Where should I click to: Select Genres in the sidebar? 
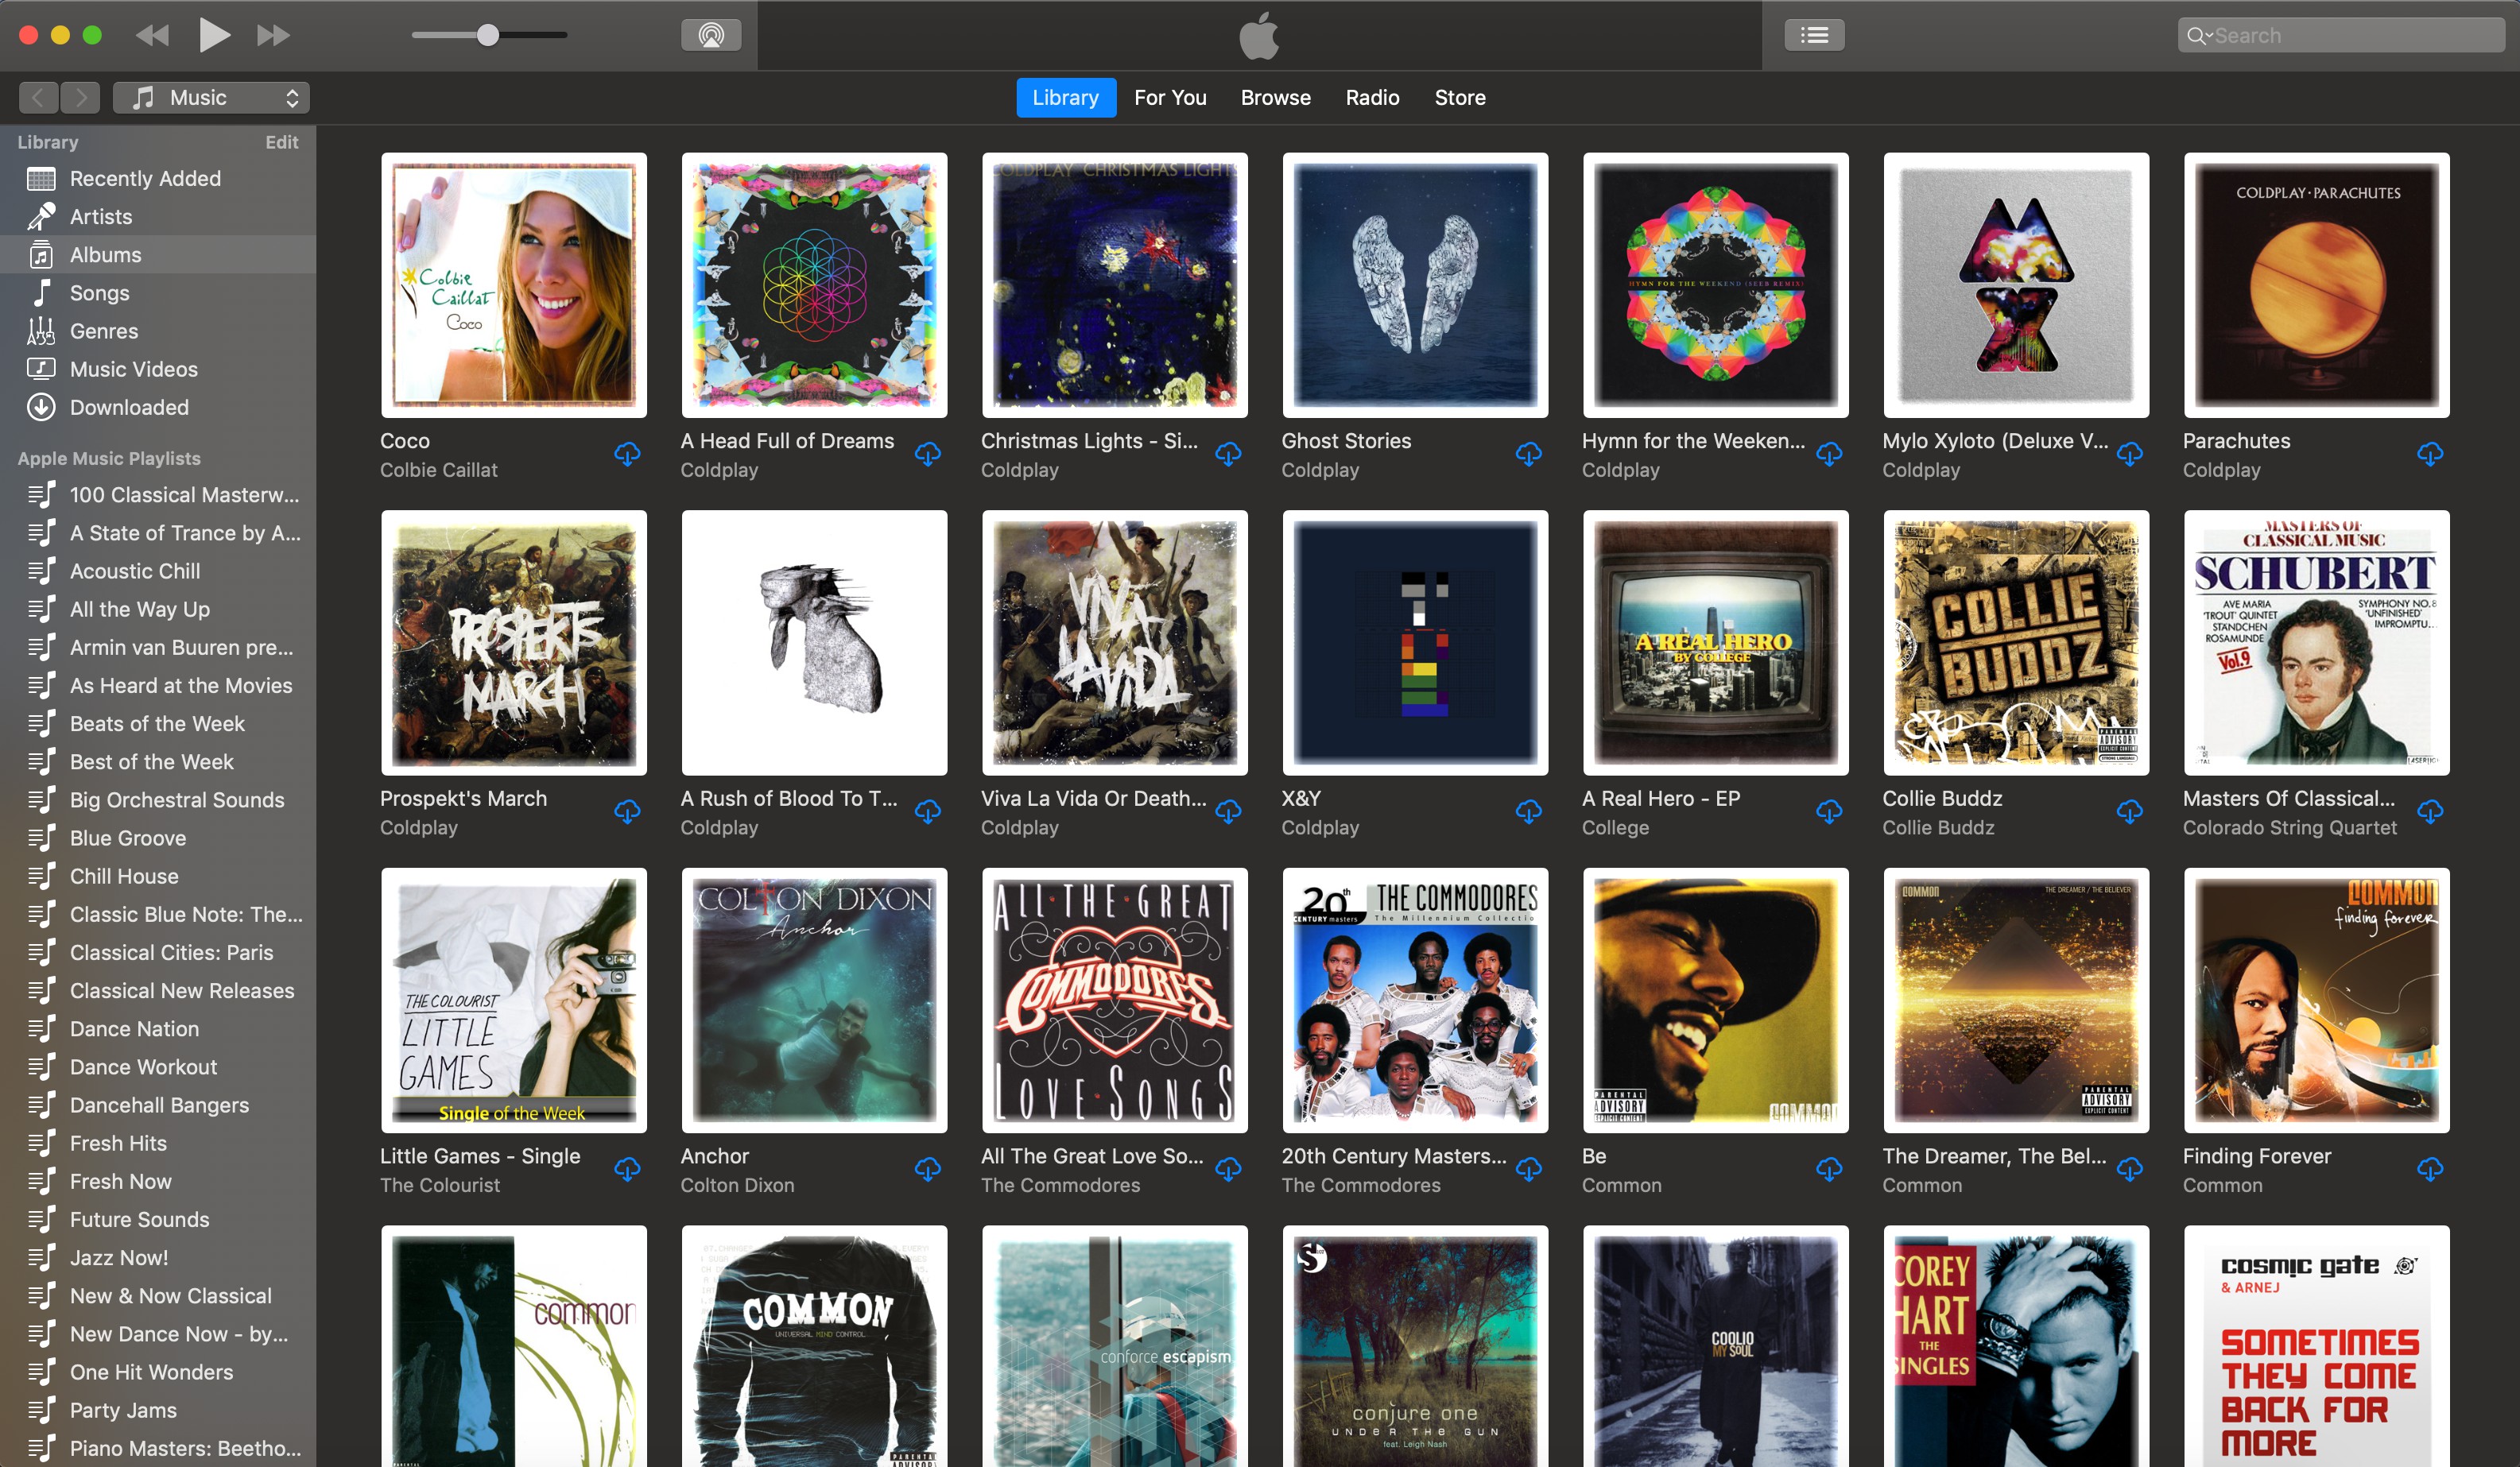pyautogui.click(x=158, y=330)
